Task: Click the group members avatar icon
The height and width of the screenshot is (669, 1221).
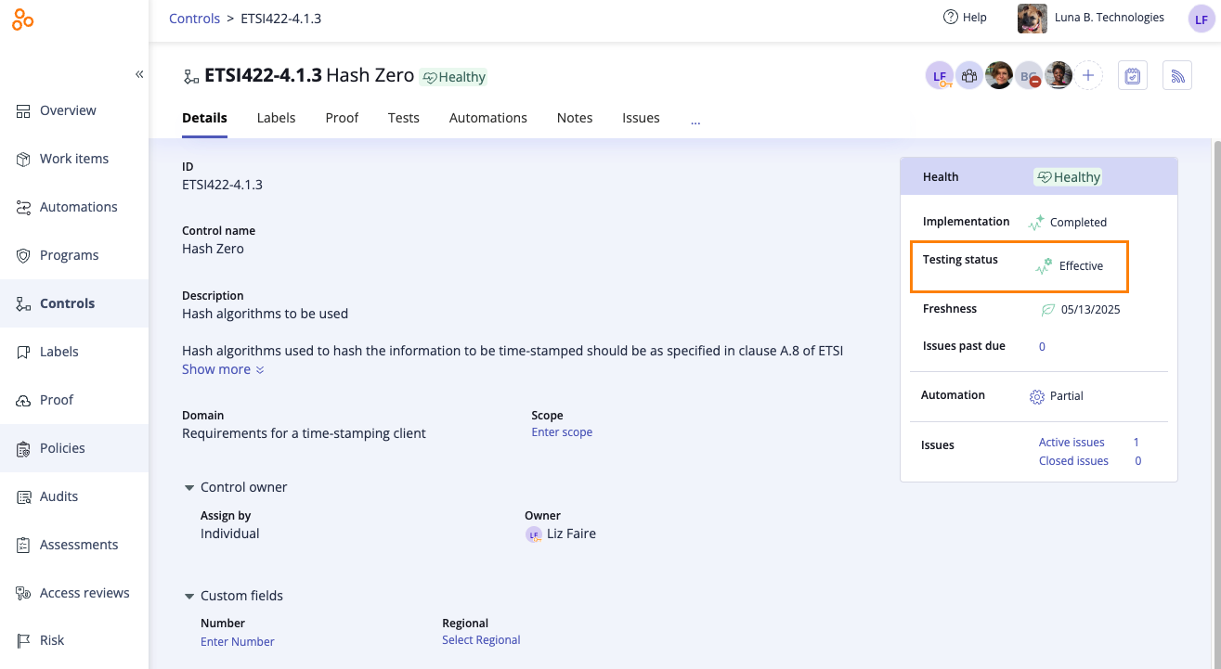Action: (969, 76)
